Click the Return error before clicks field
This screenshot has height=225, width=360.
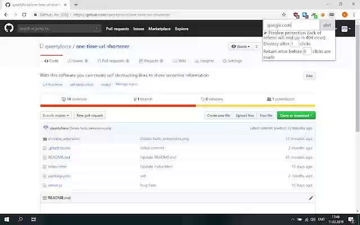click(x=307, y=51)
